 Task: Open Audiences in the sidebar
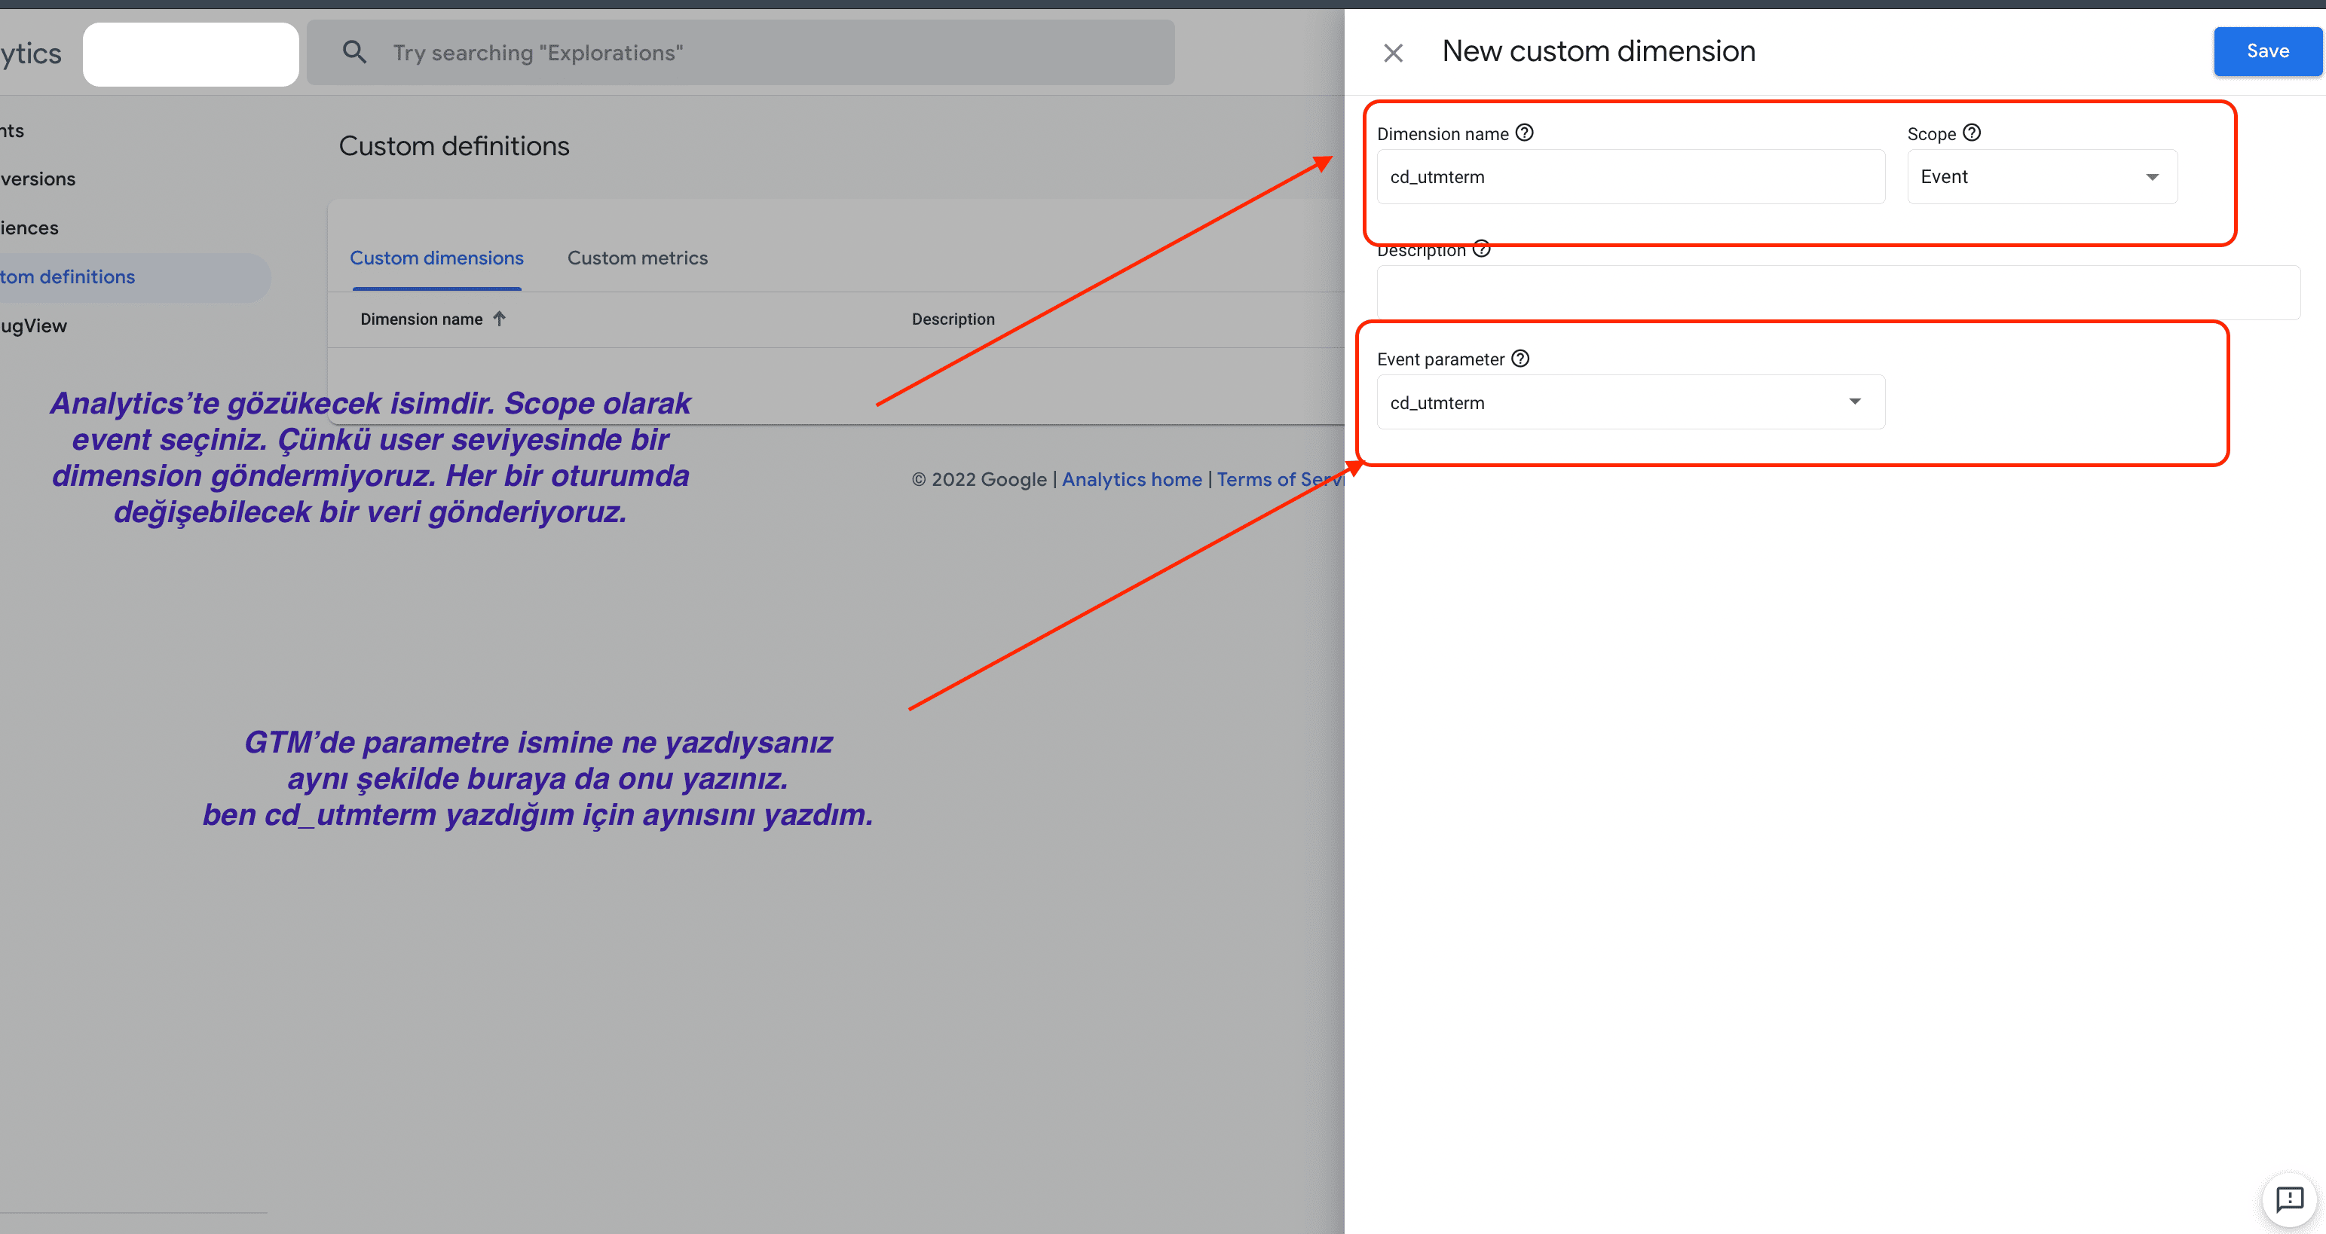click(29, 228)
